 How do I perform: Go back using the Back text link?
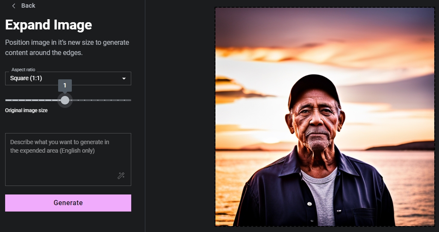(x=28, y=6)
